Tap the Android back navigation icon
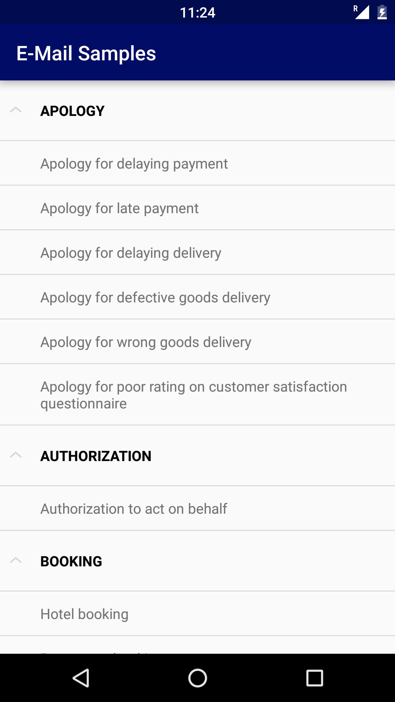This screenshot has height=702, width=395. [81, 678]
